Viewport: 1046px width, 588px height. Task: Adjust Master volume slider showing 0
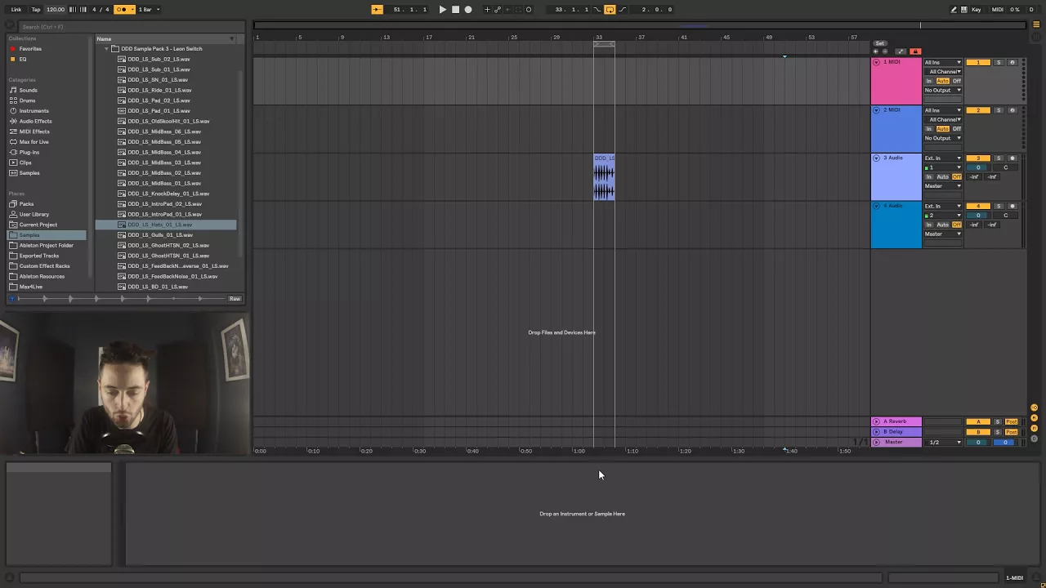[978, 442]
